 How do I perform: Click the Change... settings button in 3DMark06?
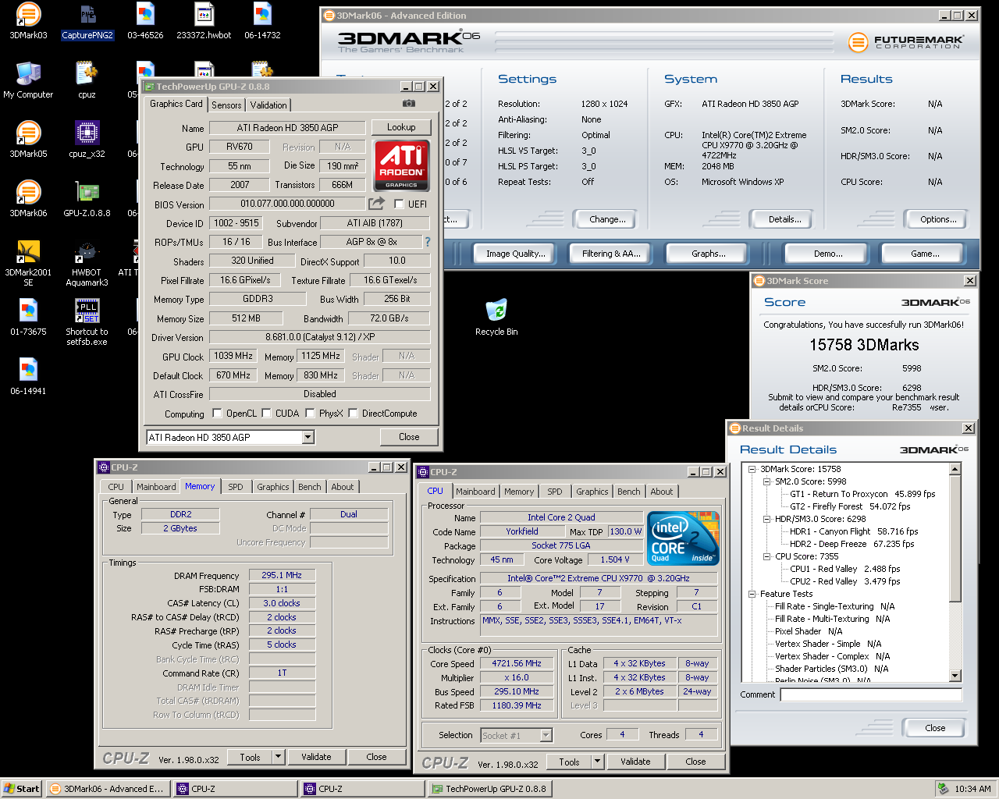[x=607, y=219]
